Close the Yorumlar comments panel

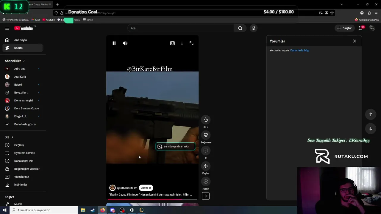(x=355, y=41)
